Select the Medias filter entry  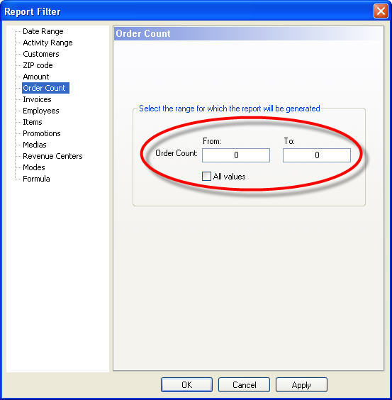click(x=35, y=145)
